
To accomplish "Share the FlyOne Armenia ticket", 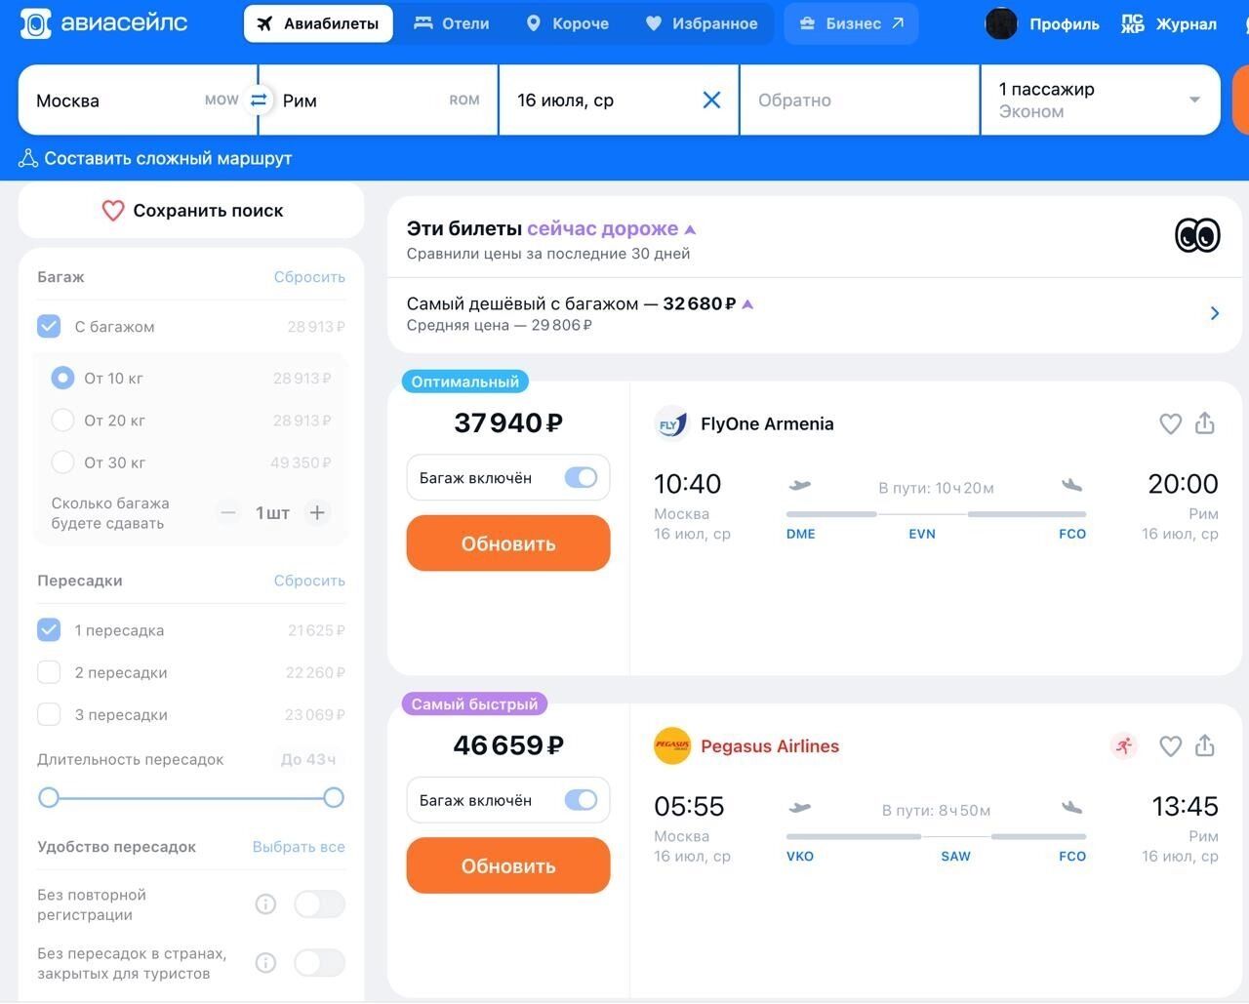I will pyautogui.click(x=1205, y=422).
